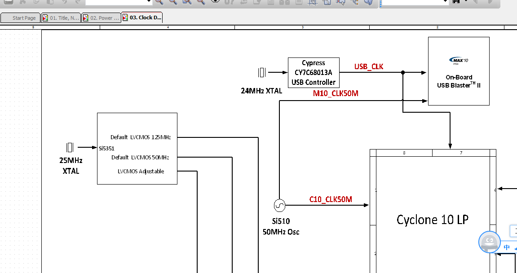Click the Si510 label text
This screenshot has height=273, width=517.
pos(281,221)
